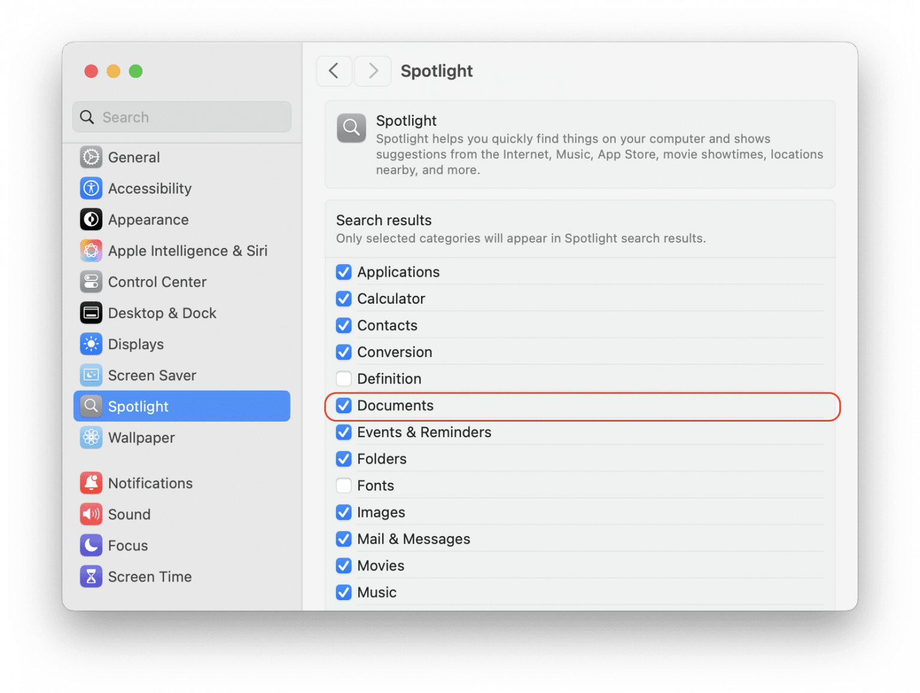Image resolution: width=920 pixels, height=693 pixels.
Task: Disable the Applications checkbox
Action: coord(344,272)
